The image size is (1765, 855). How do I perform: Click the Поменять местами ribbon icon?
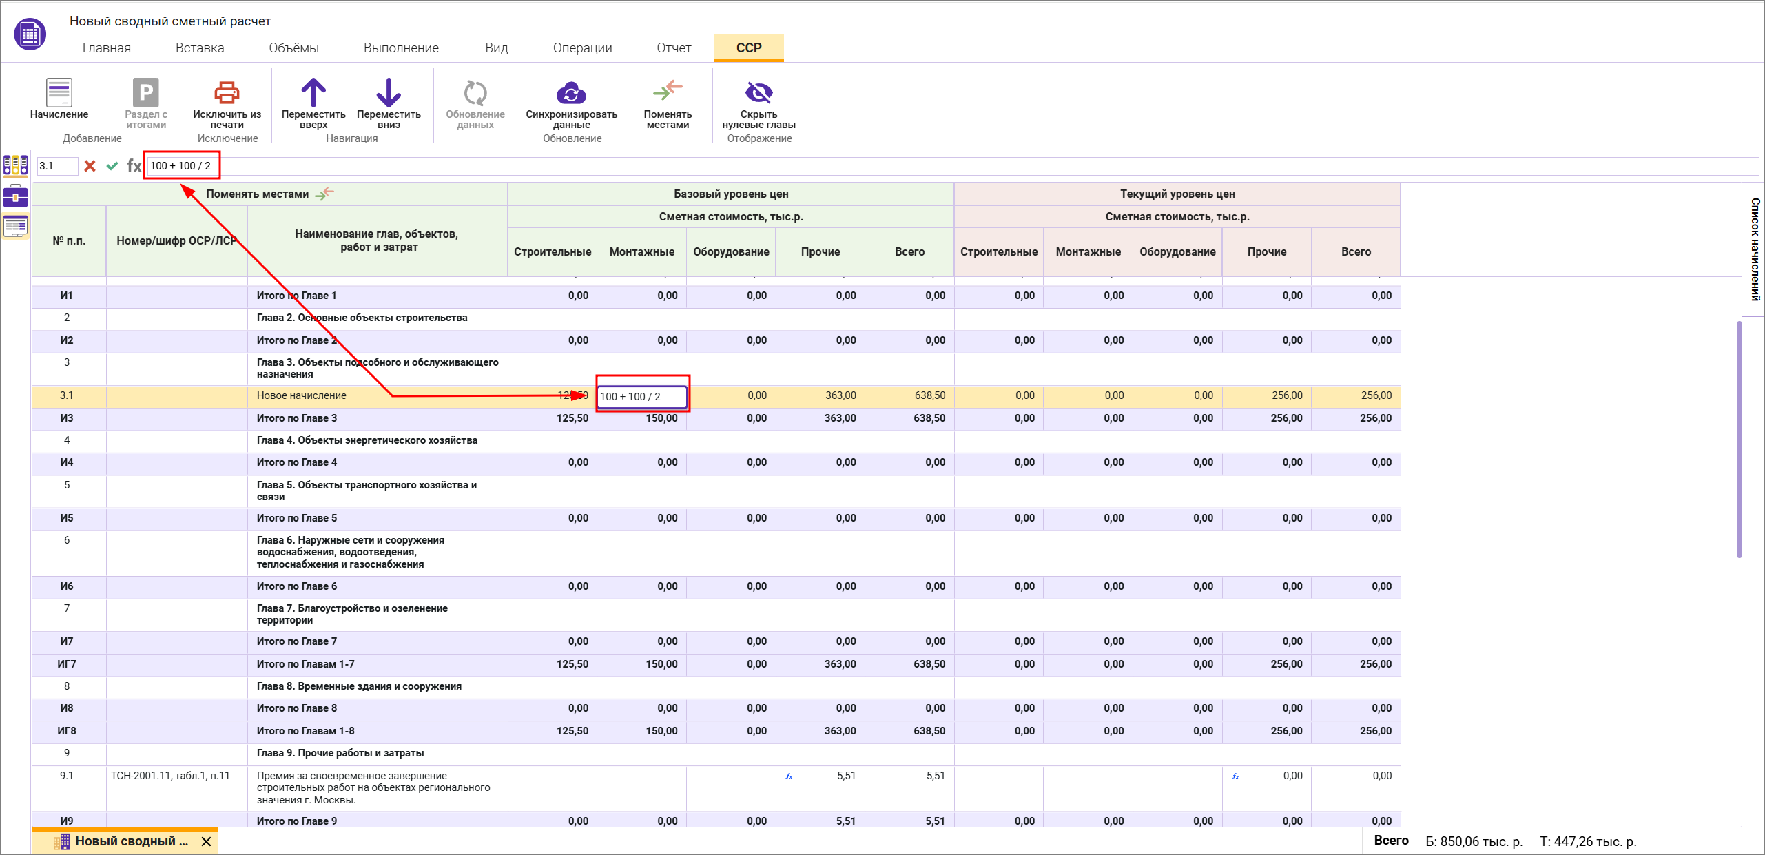coord(667,91)
